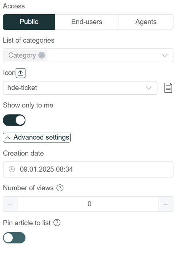
Task: Turn off Show only to me
Action: (14, 120)
